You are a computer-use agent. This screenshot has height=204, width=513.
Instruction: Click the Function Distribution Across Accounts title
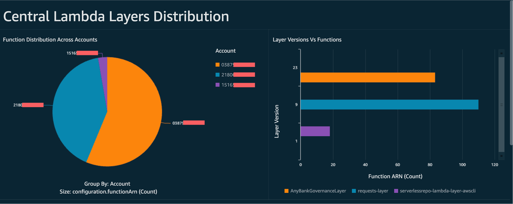click(x=50, y=40)
